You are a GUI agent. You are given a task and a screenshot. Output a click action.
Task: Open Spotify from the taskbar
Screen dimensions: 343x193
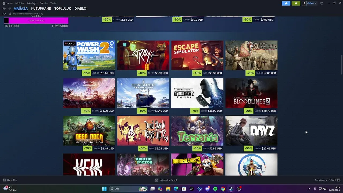(x=215, y=189)
